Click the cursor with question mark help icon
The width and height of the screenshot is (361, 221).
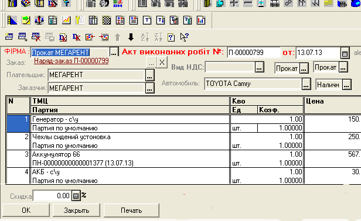[x=185, y=37]
